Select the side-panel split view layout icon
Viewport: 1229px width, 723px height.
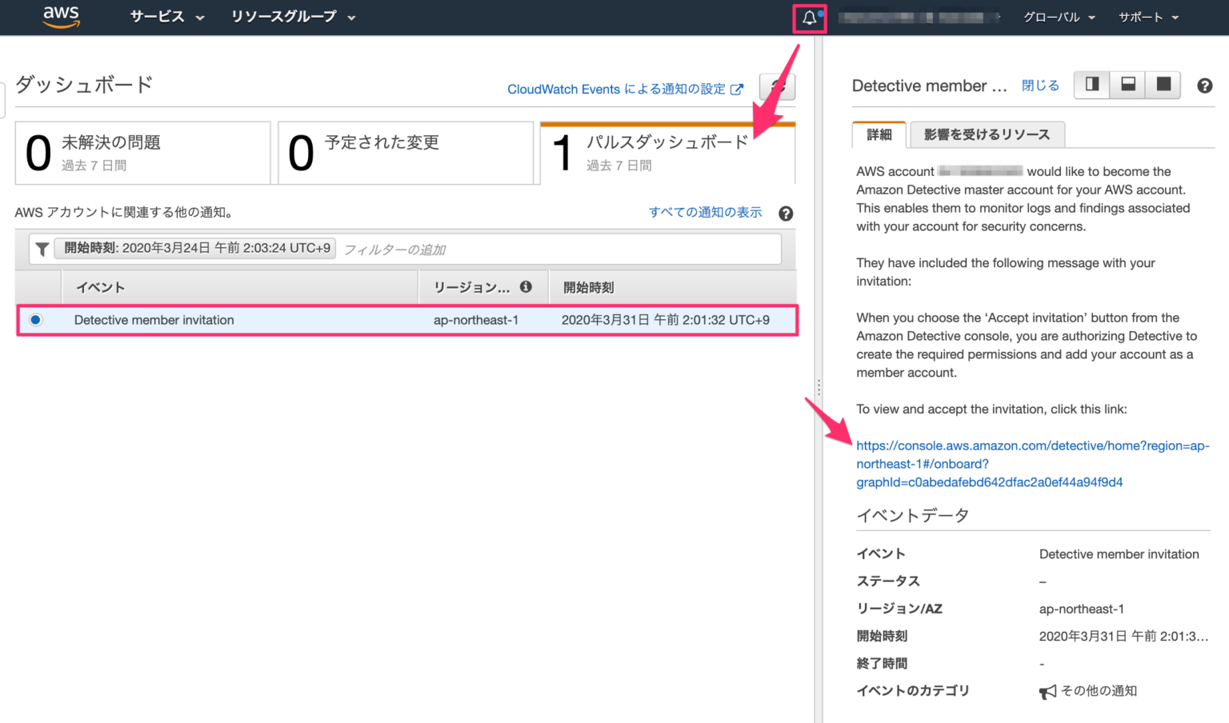(x=1091, y=85)
